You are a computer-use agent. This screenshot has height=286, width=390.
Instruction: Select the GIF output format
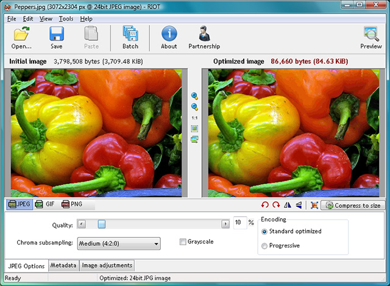(44, 204)
